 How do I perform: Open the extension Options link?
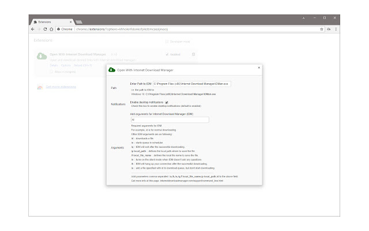coord(66,65)
